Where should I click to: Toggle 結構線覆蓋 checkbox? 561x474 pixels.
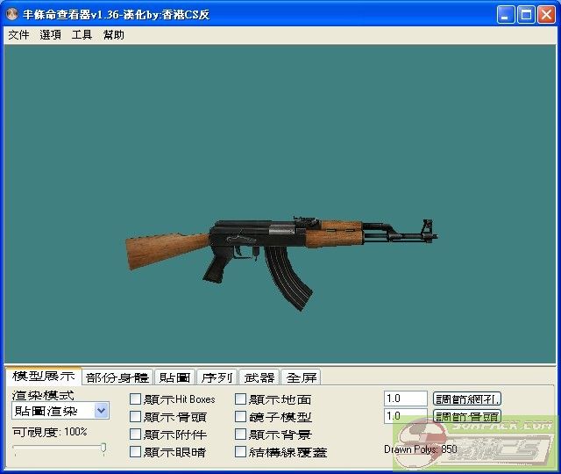tap(241, 452)
